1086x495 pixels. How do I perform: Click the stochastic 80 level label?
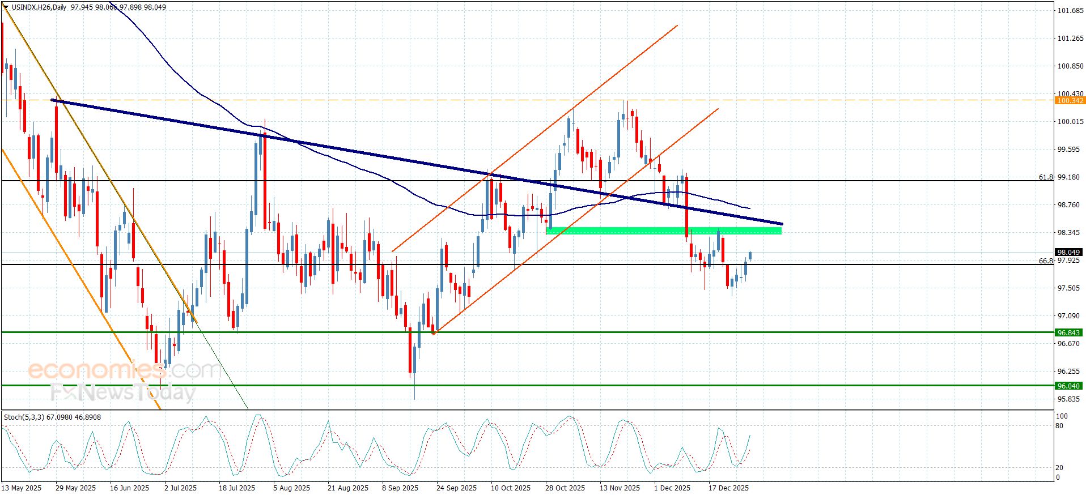click(1059, 426)
